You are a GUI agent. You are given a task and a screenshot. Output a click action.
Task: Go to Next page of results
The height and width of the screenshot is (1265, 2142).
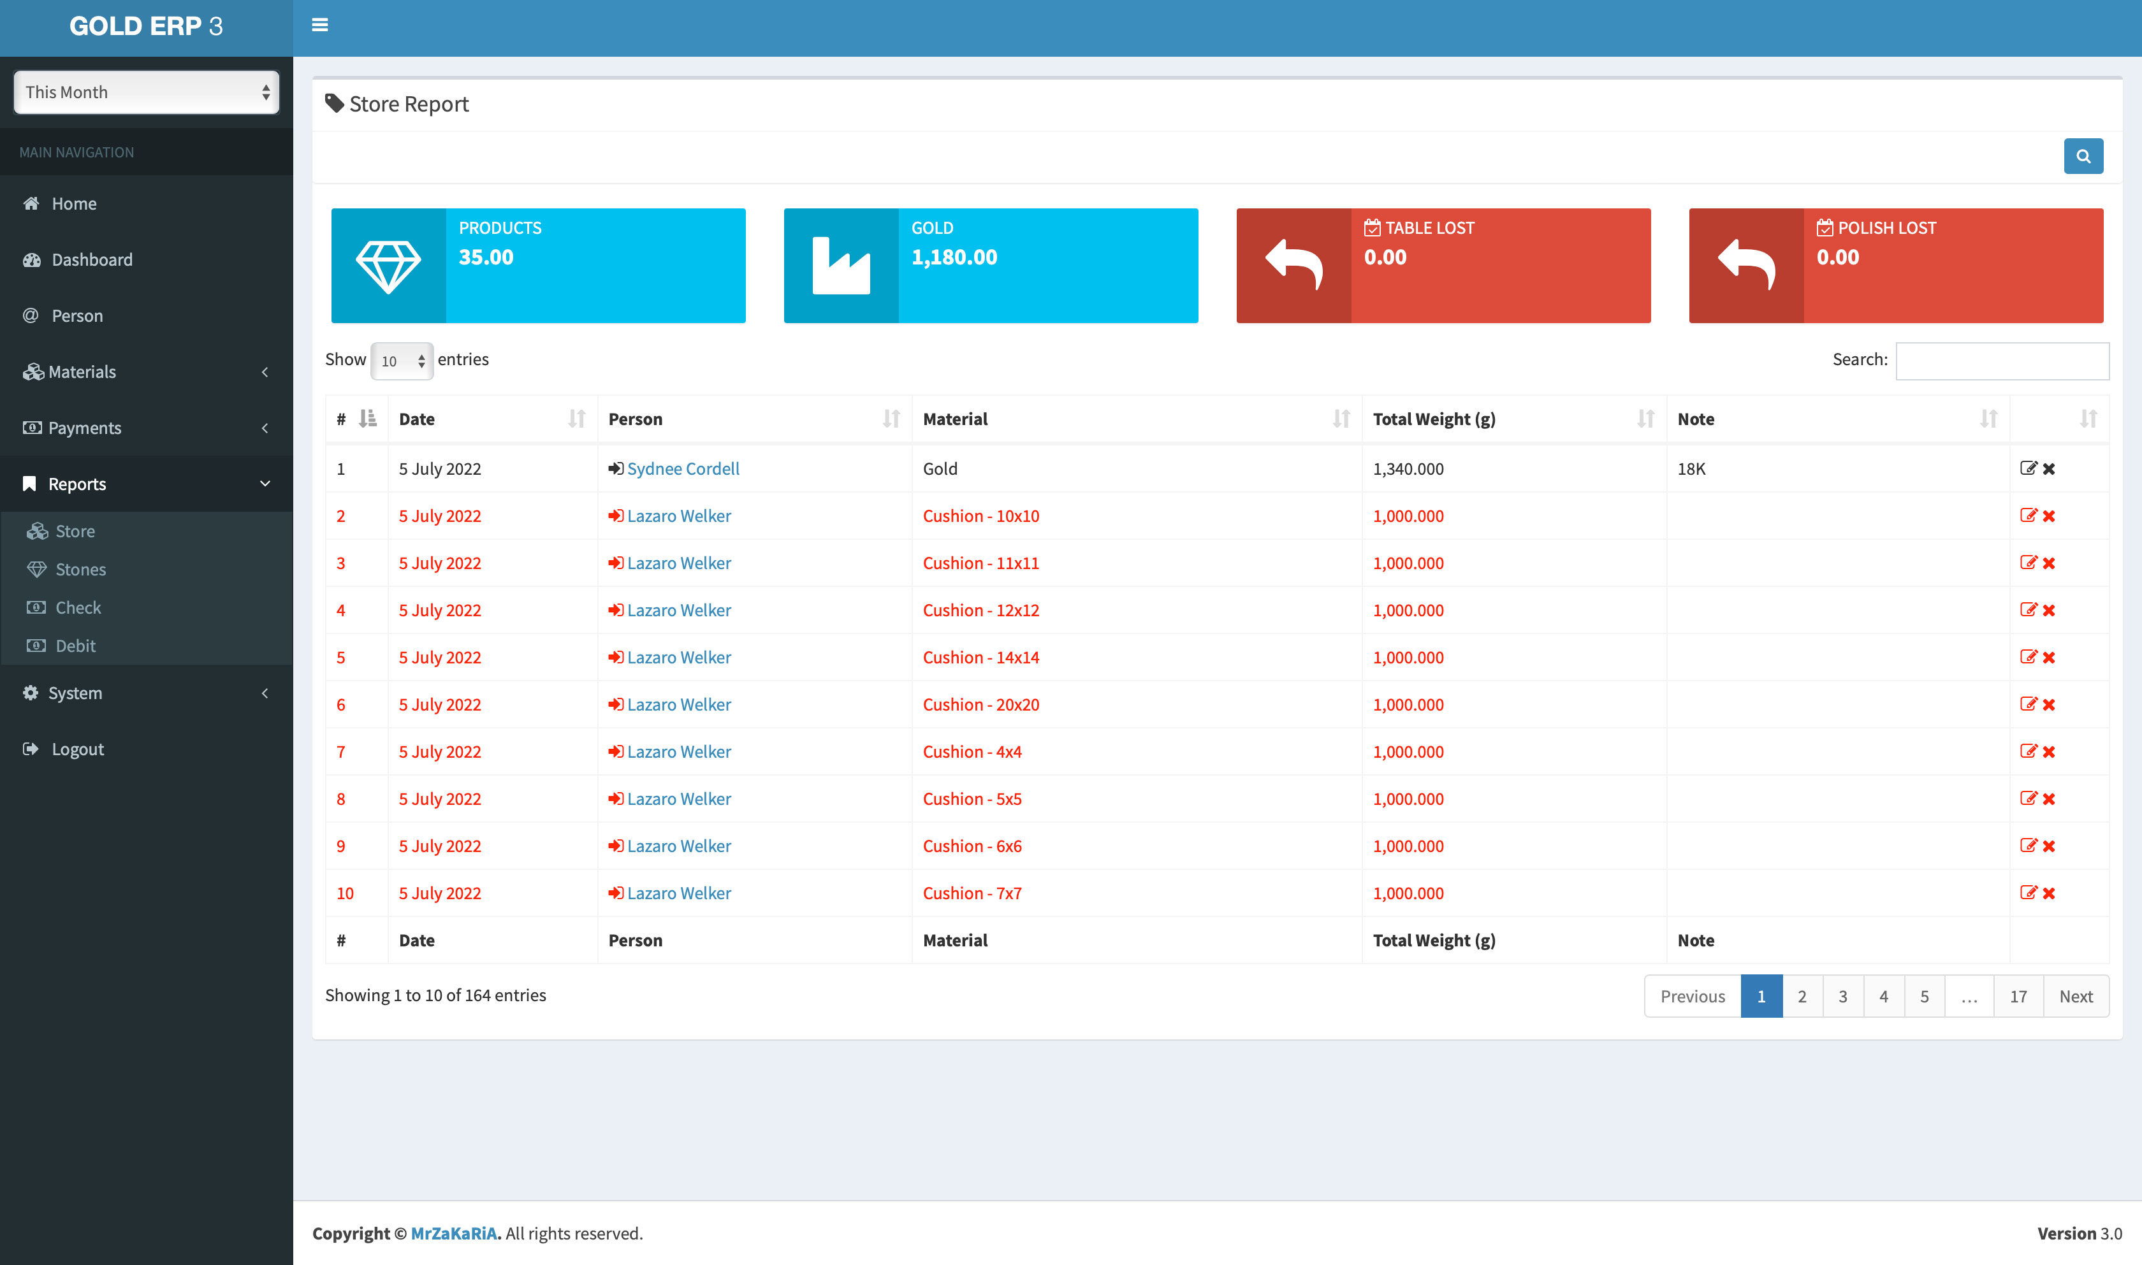2074,995
